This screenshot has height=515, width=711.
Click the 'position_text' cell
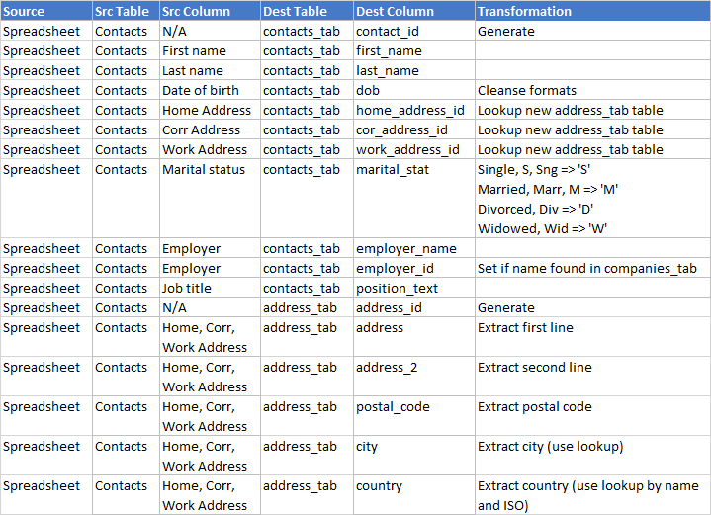[397, 289]
